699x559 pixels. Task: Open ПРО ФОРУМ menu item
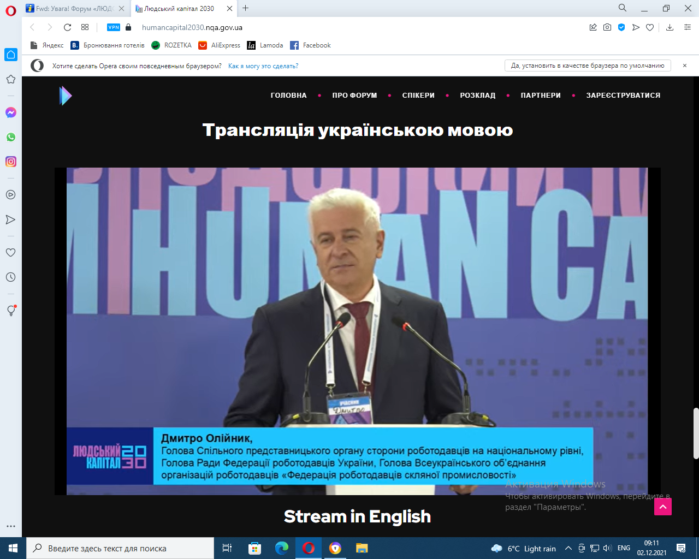[354, 96]
